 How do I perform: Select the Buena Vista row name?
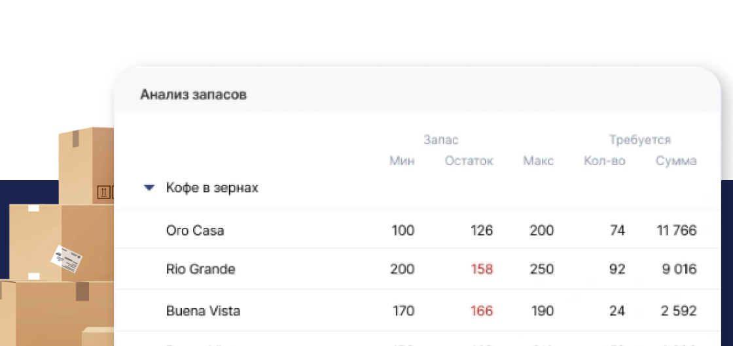pos(203,311)
